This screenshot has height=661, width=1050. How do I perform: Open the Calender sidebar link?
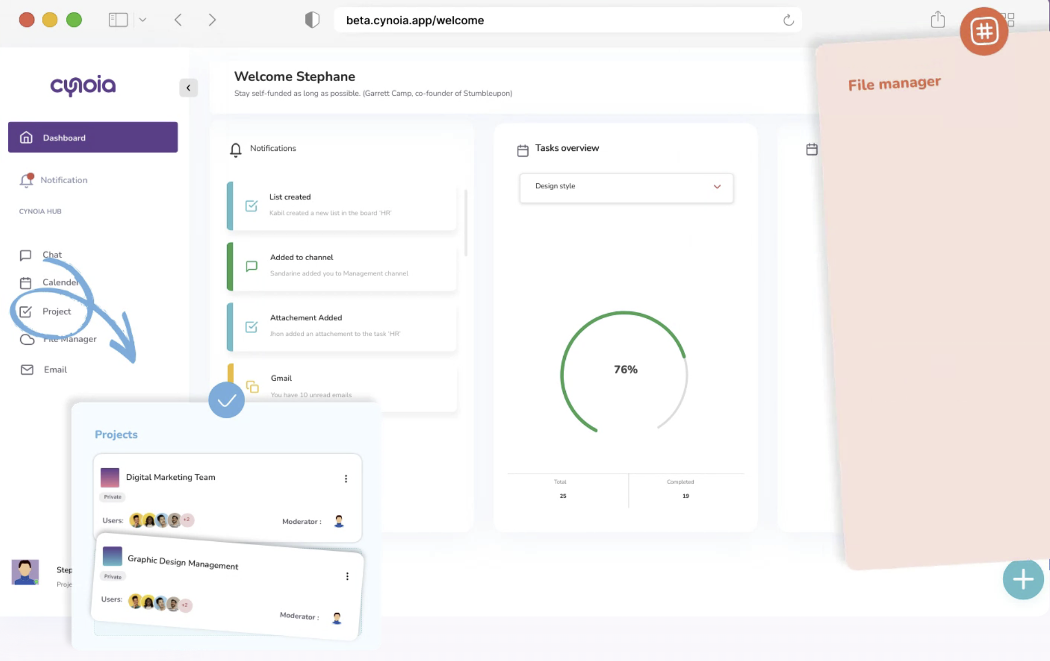(x=60, y=282)
